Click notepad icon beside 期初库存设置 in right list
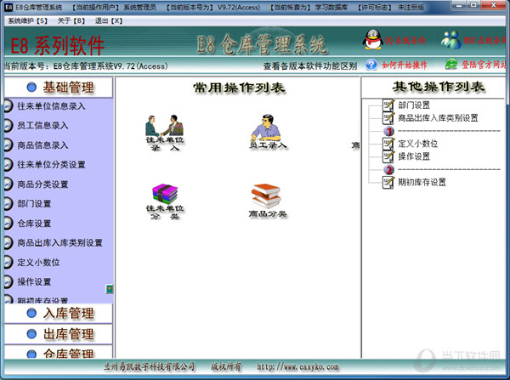 388,182
